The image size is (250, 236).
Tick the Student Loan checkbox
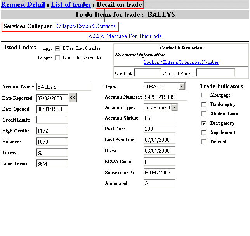pos(204,114)
